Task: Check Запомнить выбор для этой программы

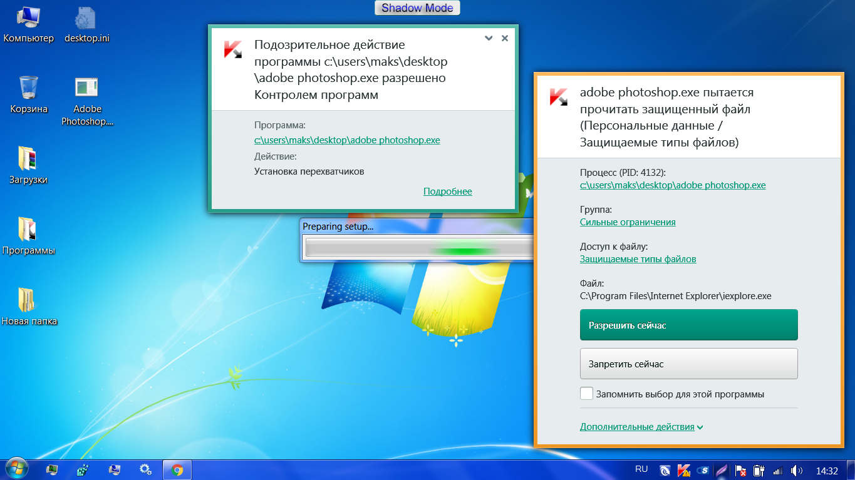Action: 586,394
